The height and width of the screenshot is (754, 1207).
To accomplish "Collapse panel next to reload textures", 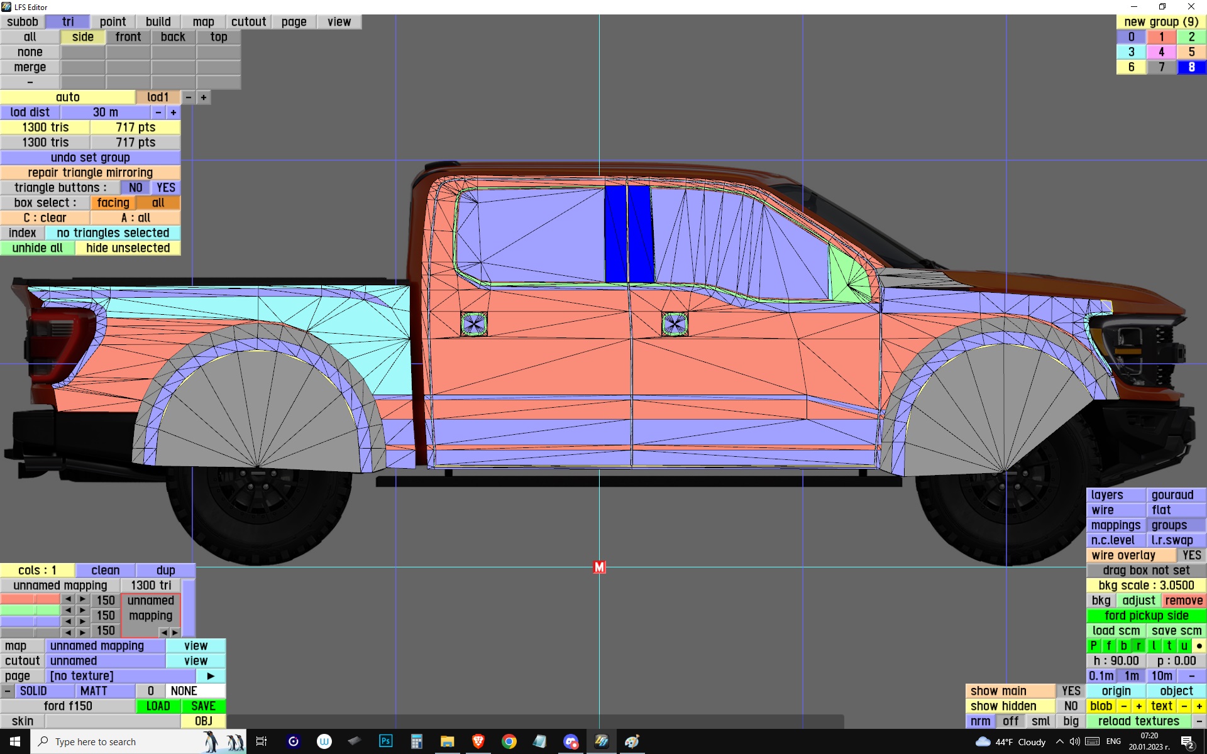I will click(1199, 721).
